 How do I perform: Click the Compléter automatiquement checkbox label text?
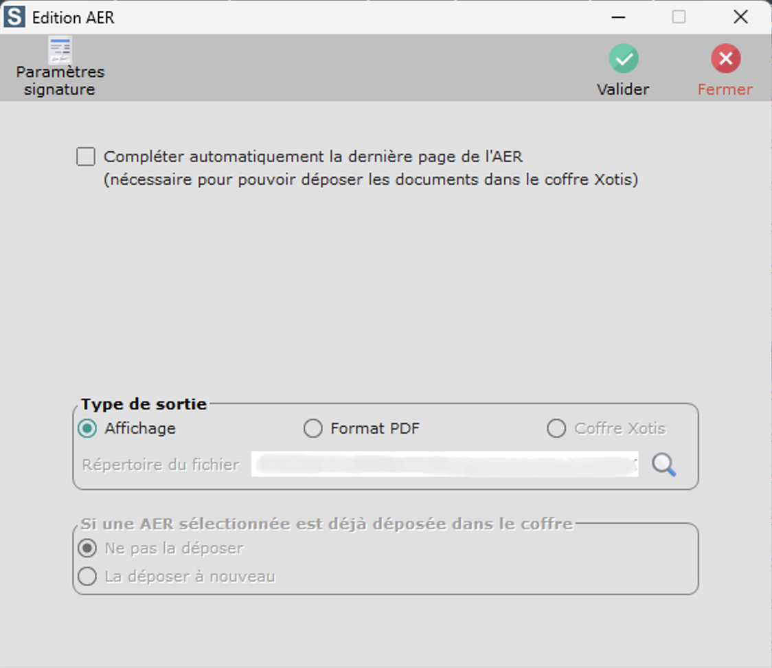pyautogui.click(x=313, y=157)
